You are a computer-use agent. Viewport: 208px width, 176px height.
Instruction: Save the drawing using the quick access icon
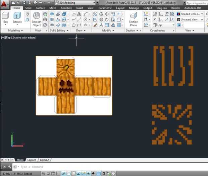24,3
